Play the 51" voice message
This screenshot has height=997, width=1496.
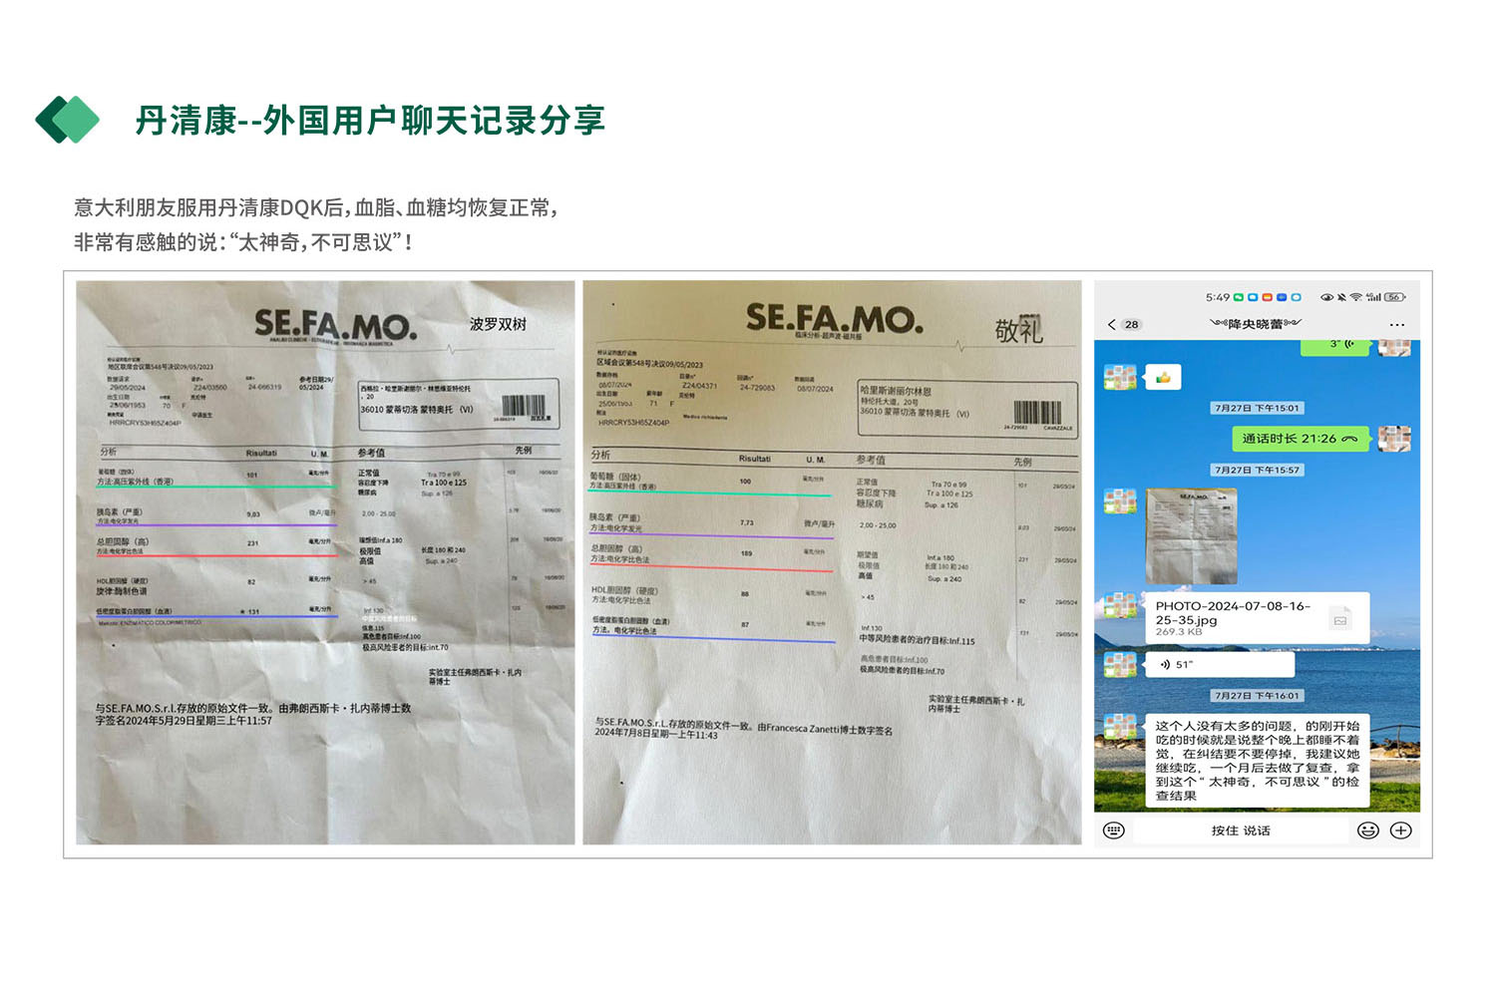coord(1221,664)
